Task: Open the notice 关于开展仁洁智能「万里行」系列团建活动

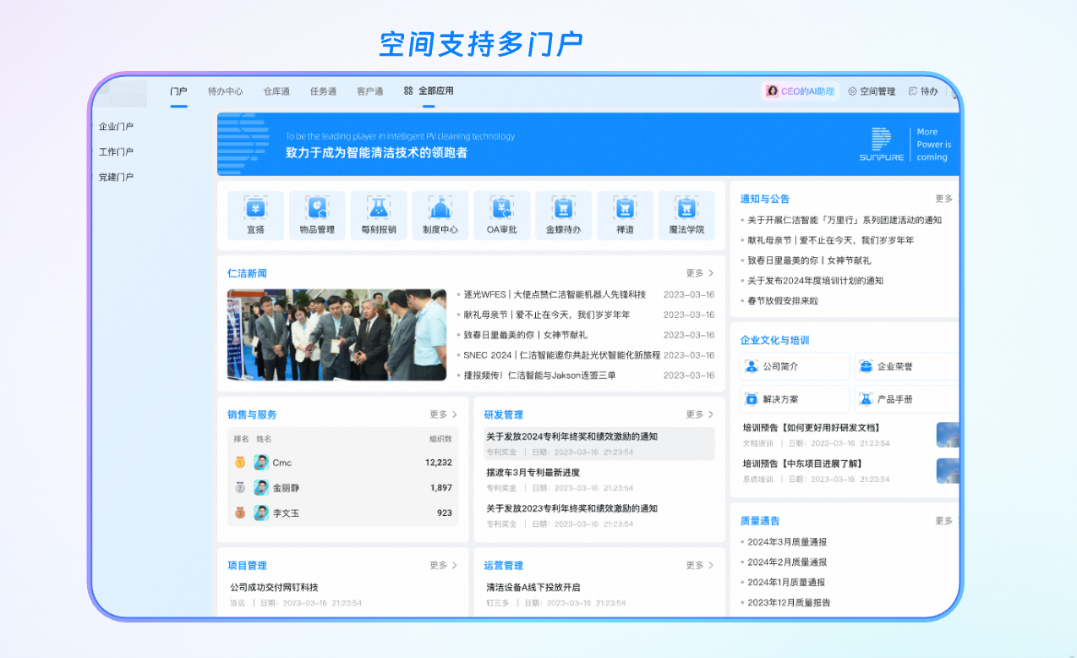Action: (845, 220)
